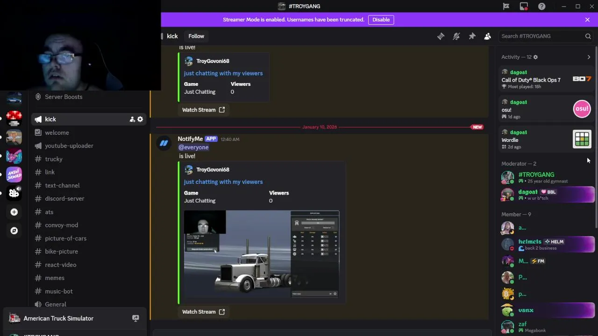Click the screen share icon beside American Truck Simulator
This screenshot has width=598, height=336.
[135, 318]
